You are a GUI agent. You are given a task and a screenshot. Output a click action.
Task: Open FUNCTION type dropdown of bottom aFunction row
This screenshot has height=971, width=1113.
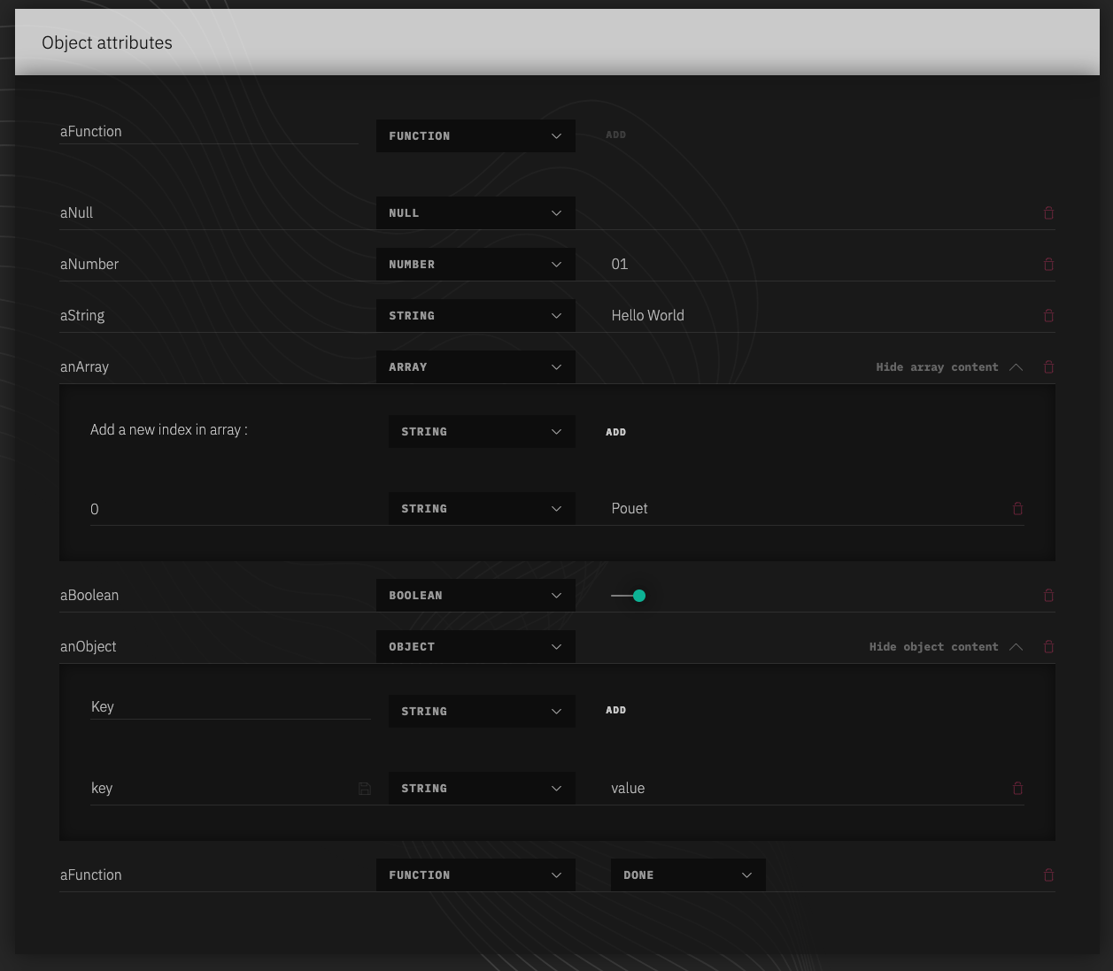point(475,875)
